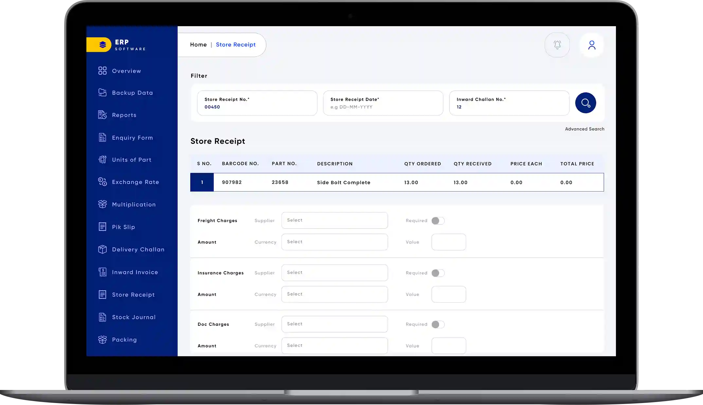Click the BARCODE NO. column header
The width and height of the screenshot is (703, 405).
[x=240, y=164]
